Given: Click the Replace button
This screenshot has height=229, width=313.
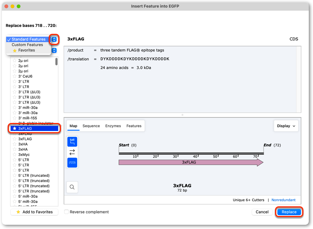Looking at the screenshot, I should click(x=289, y=212).
